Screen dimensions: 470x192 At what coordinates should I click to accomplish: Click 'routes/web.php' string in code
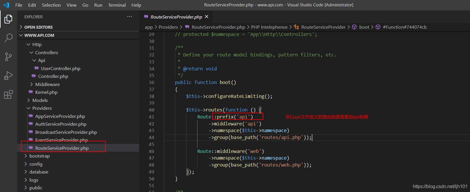point(281,165)
